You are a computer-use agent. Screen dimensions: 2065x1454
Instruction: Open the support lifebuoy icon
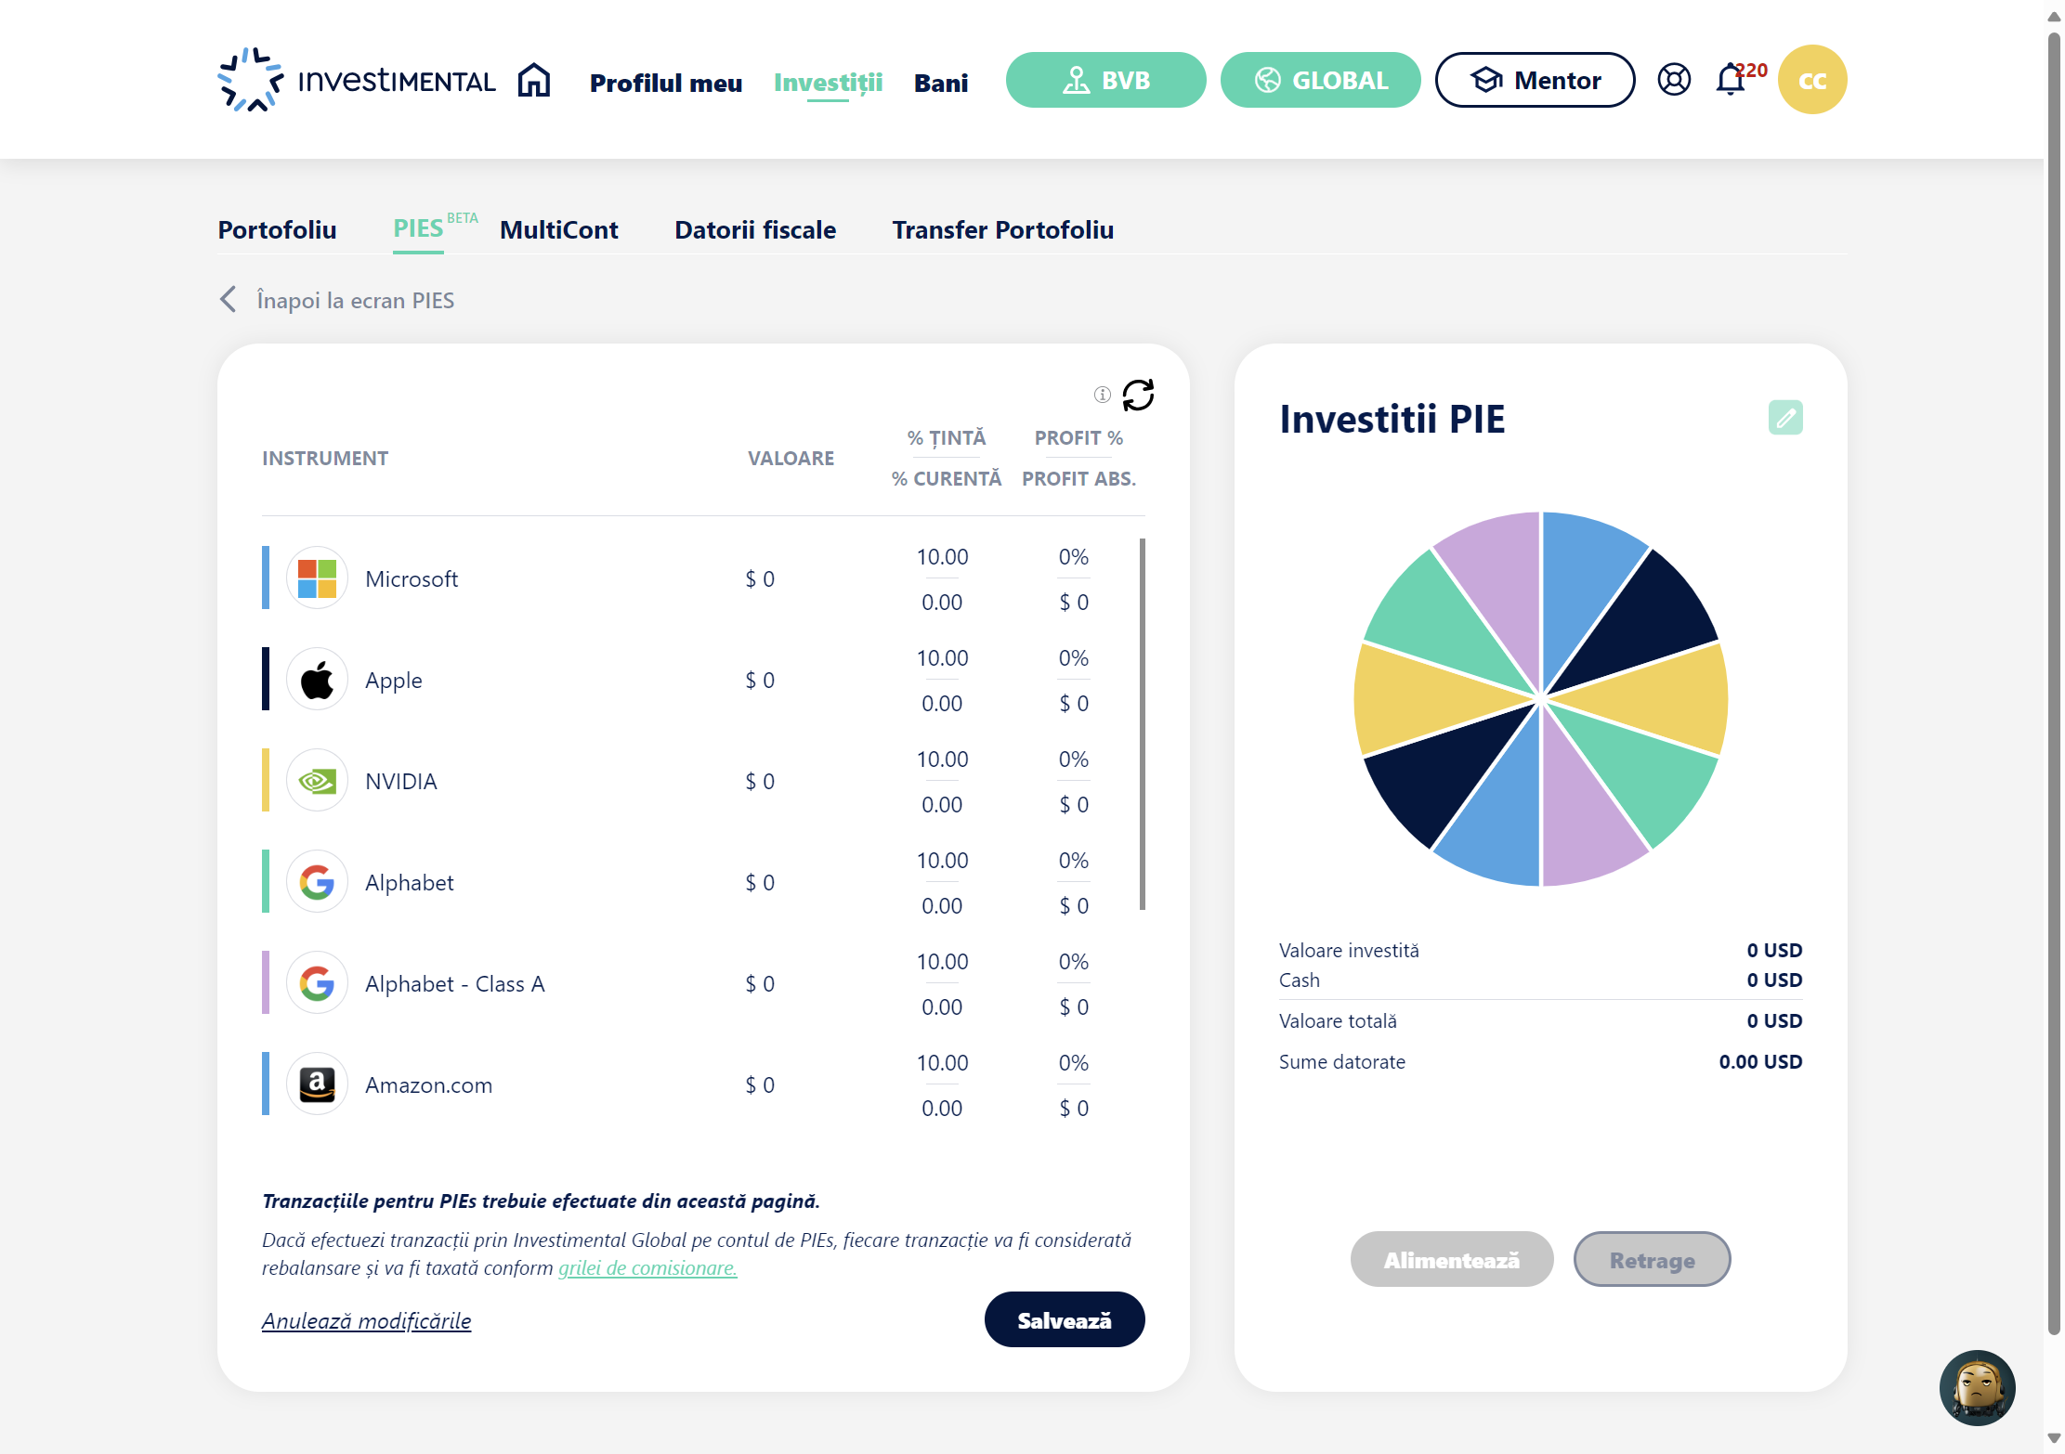tap(1674, 80)
